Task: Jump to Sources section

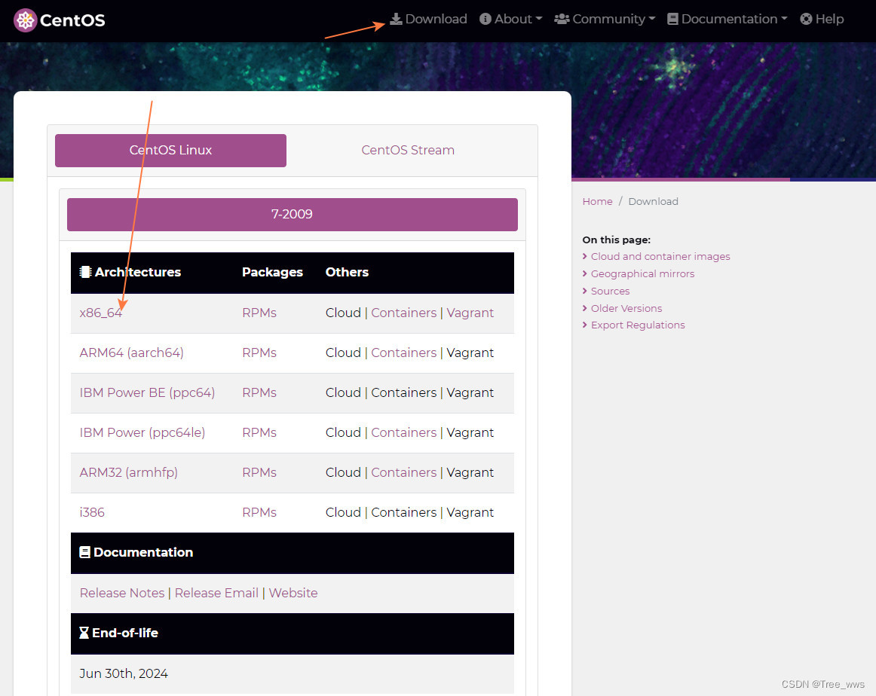Action: pos(610,291)
